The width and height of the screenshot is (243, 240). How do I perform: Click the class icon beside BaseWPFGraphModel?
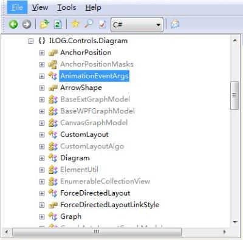click(53, 111)
